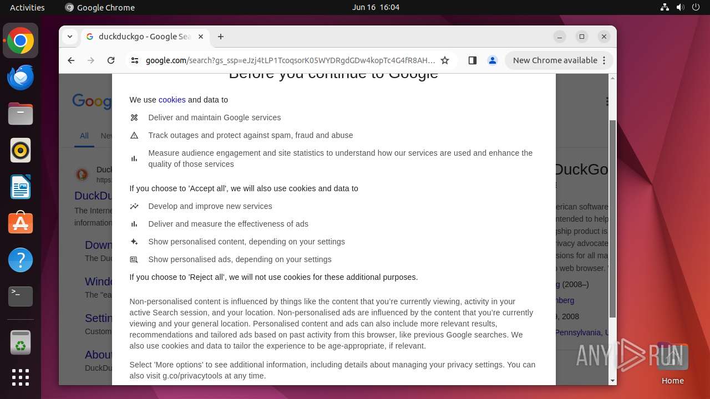Open Rhythmbox music player in dock
This screenshot has height=399, width=710.
pyautogui.click(x=21, y=150)
